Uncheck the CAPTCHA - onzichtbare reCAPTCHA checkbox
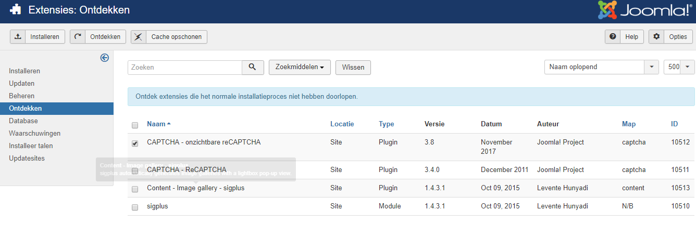 click(x=135, y=143)
